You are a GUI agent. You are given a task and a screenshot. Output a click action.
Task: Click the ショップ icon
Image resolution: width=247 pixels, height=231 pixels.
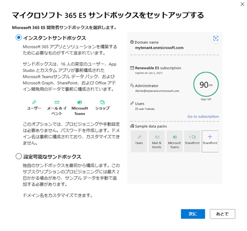[103, 102]
